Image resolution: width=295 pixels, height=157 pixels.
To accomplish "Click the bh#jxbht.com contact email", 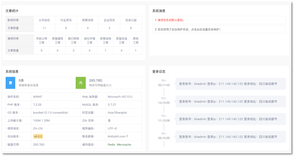I will tap(116, 136).
